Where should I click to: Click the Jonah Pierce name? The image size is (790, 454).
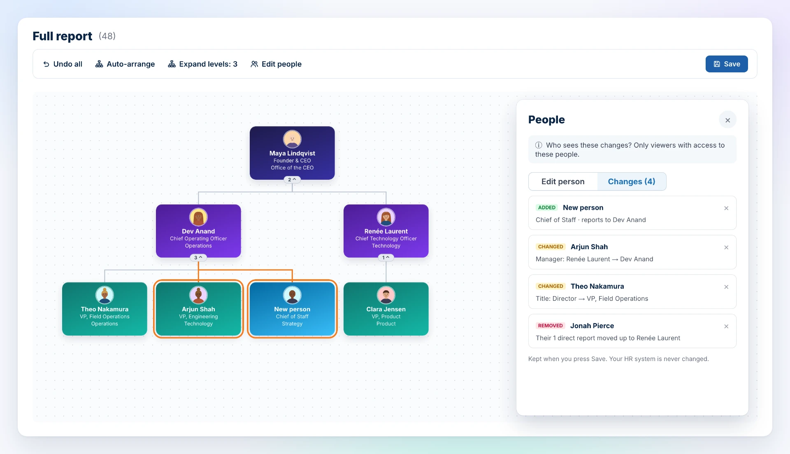pyautogui.click(x=592, y=326)
